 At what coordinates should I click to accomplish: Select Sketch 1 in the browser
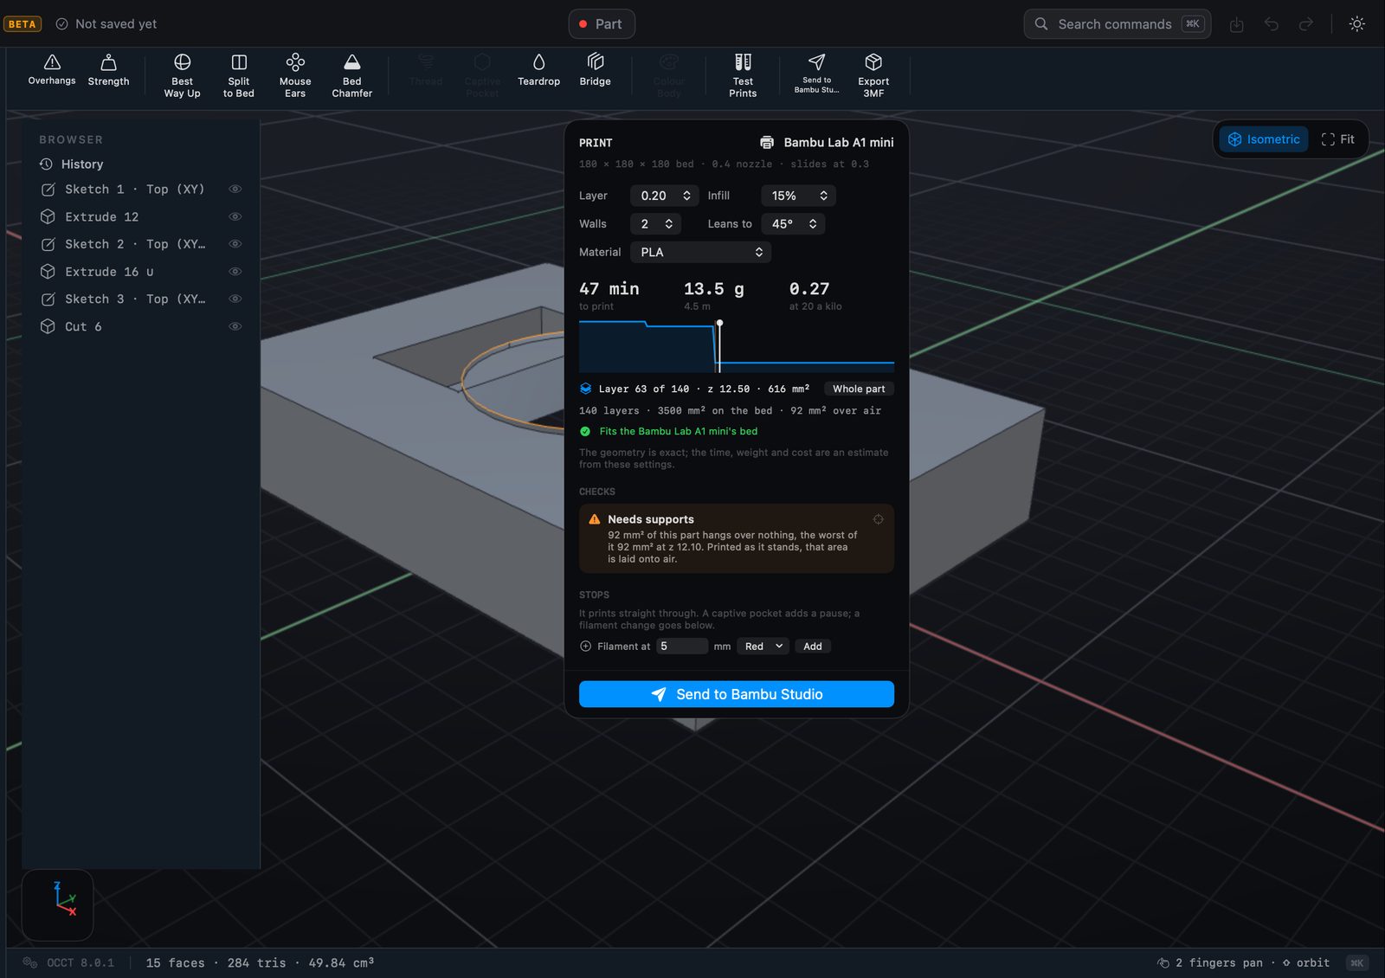click(134, 190)
